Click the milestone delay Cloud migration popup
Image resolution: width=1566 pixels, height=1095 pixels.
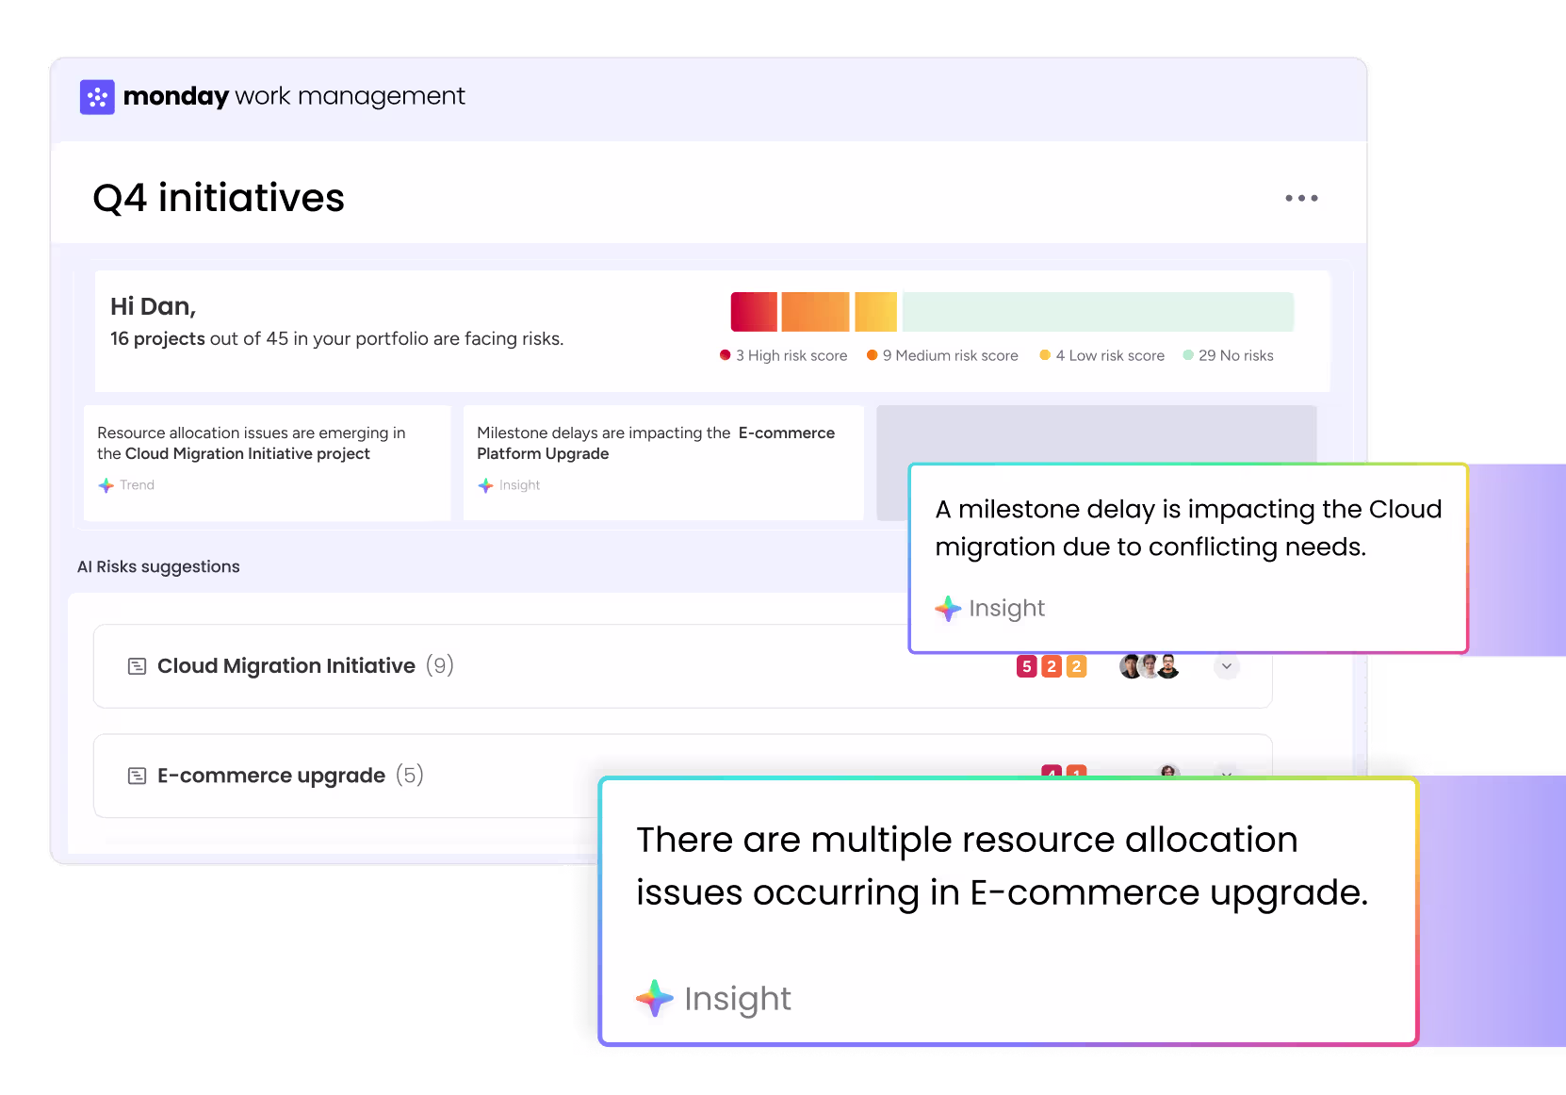1188,558
